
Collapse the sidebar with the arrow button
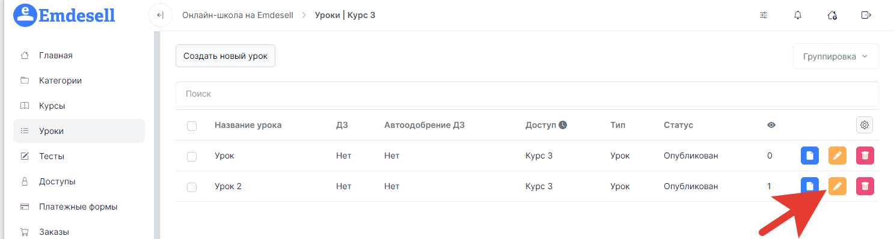tap(160, 15)
